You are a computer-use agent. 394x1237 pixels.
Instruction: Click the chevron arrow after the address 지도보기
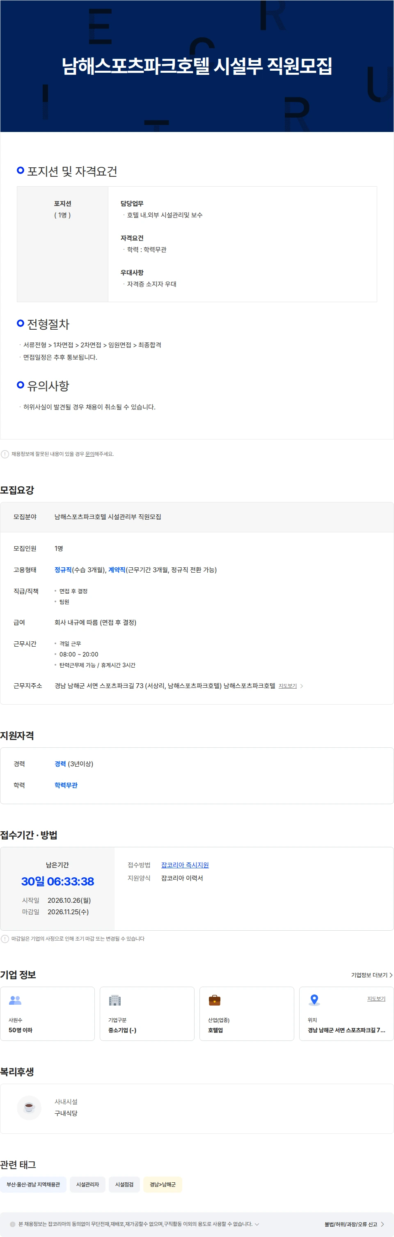point(302,686)
